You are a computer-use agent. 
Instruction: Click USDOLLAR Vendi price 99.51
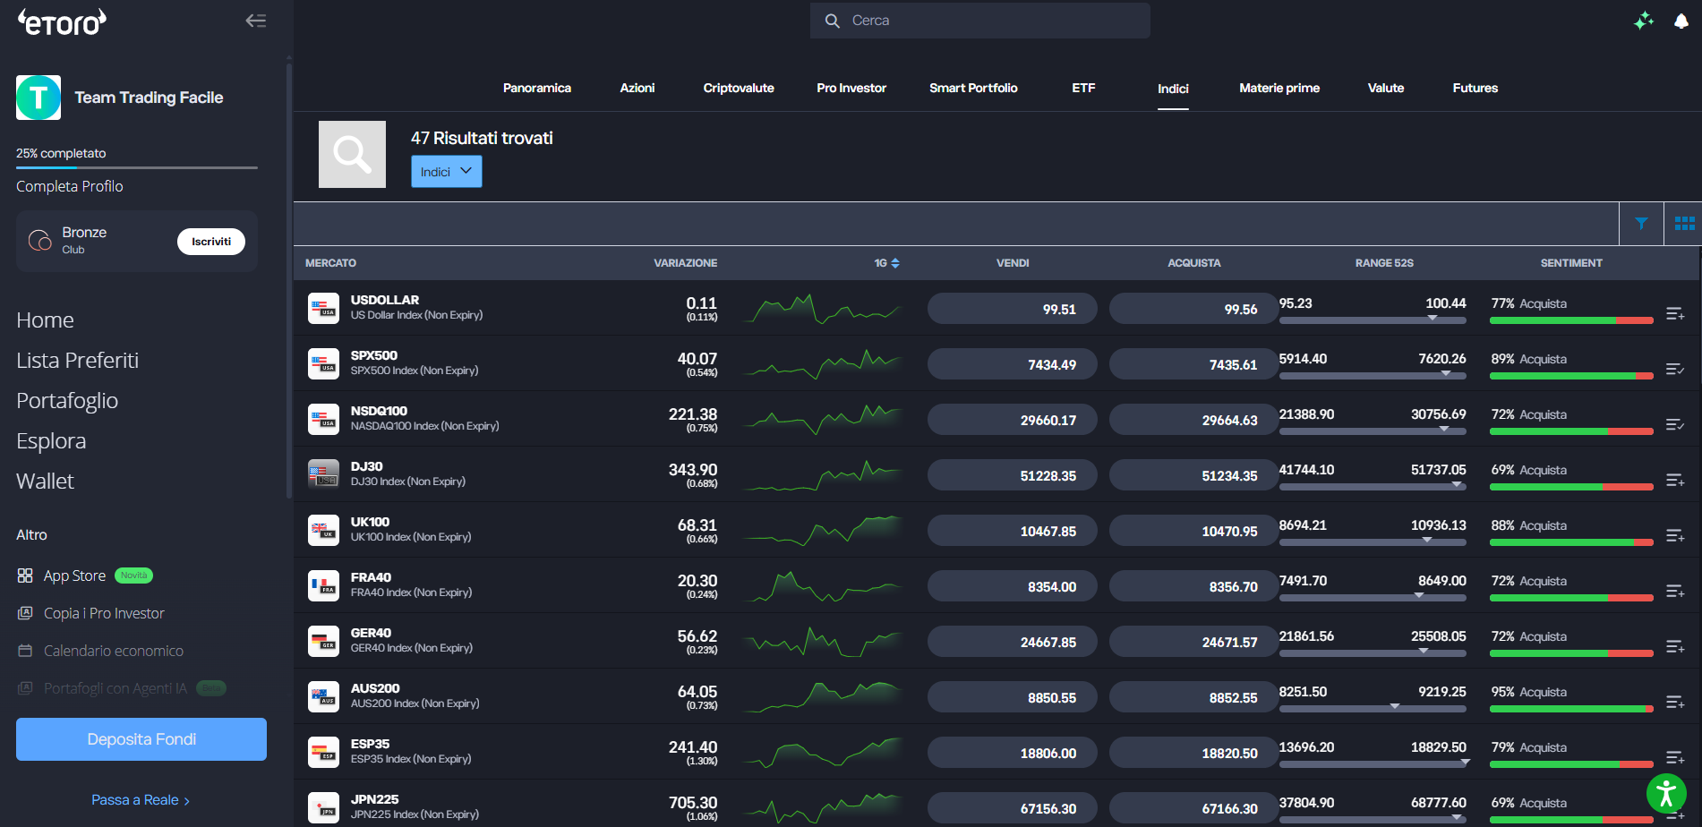point(1013,309)
